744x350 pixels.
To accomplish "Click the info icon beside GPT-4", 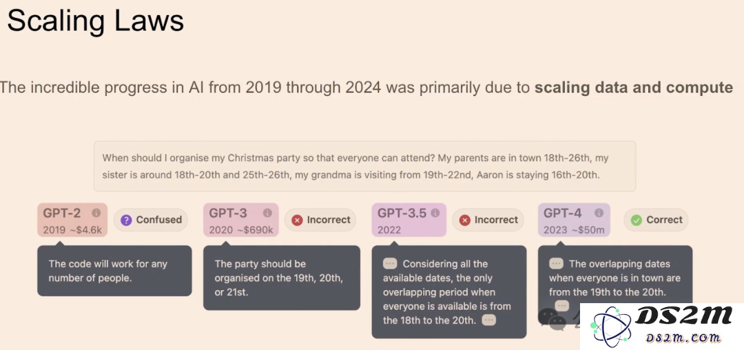I will coord(599,213).
